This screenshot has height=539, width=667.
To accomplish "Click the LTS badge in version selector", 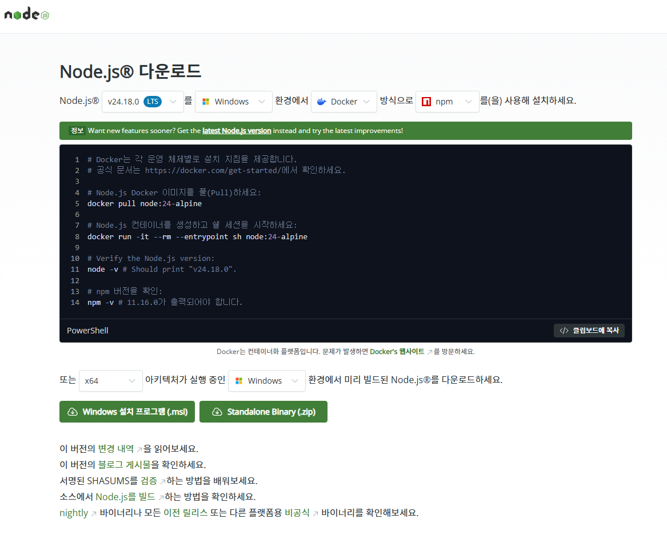I will click(152, 102).
